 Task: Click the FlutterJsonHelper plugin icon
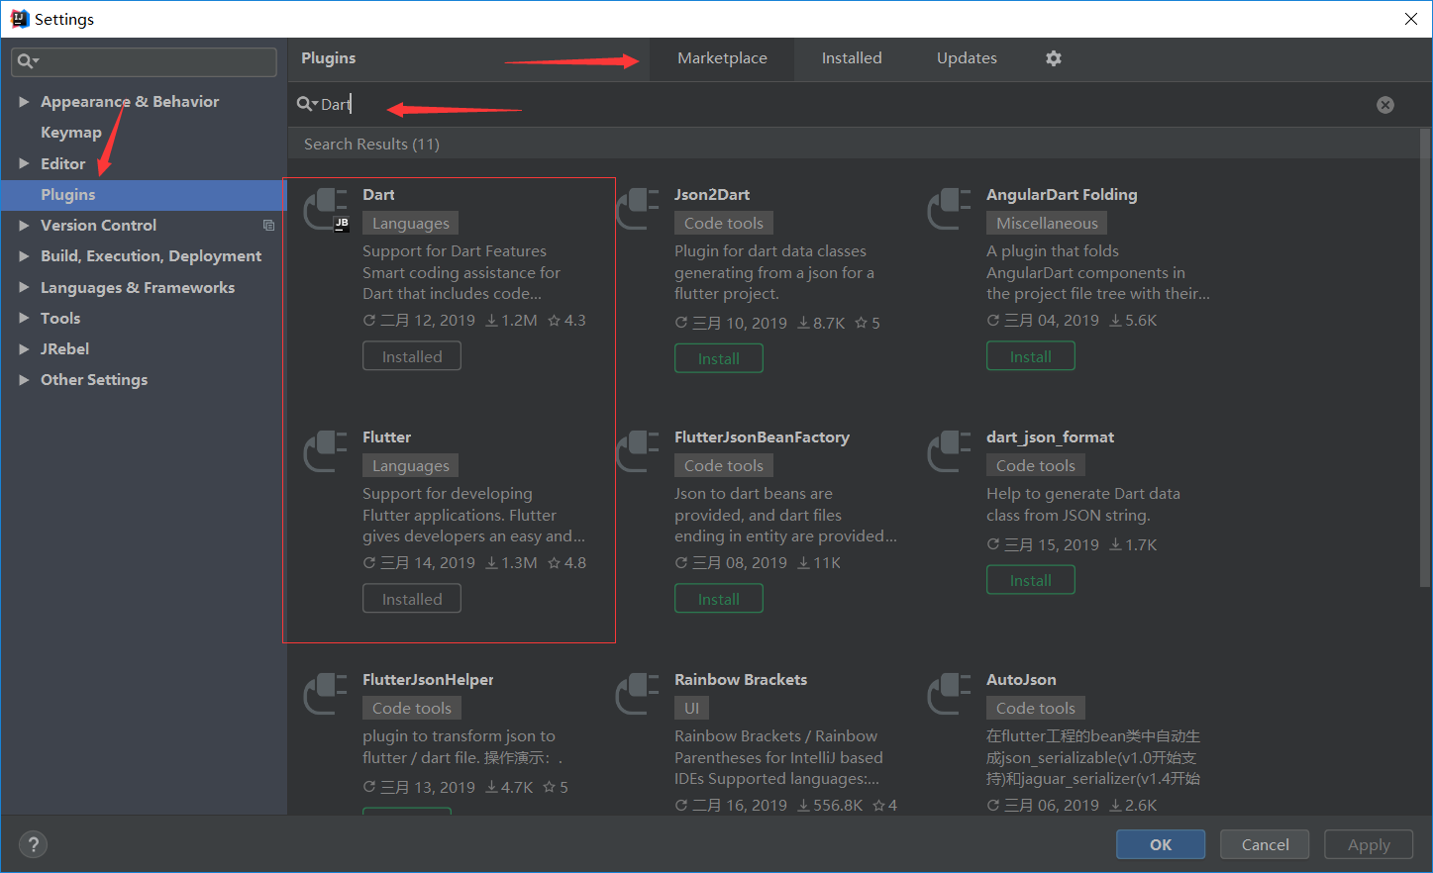coord(326,695)
